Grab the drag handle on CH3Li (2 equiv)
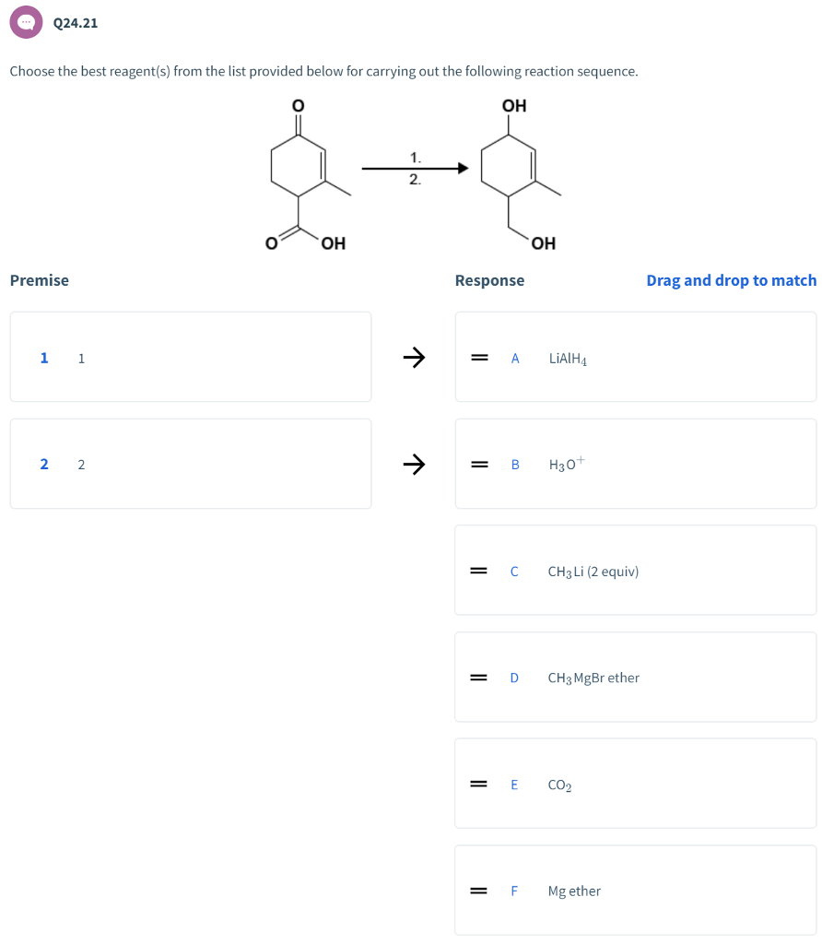The width and height of the screenshot is (822, 944). [x=478, y=571]
